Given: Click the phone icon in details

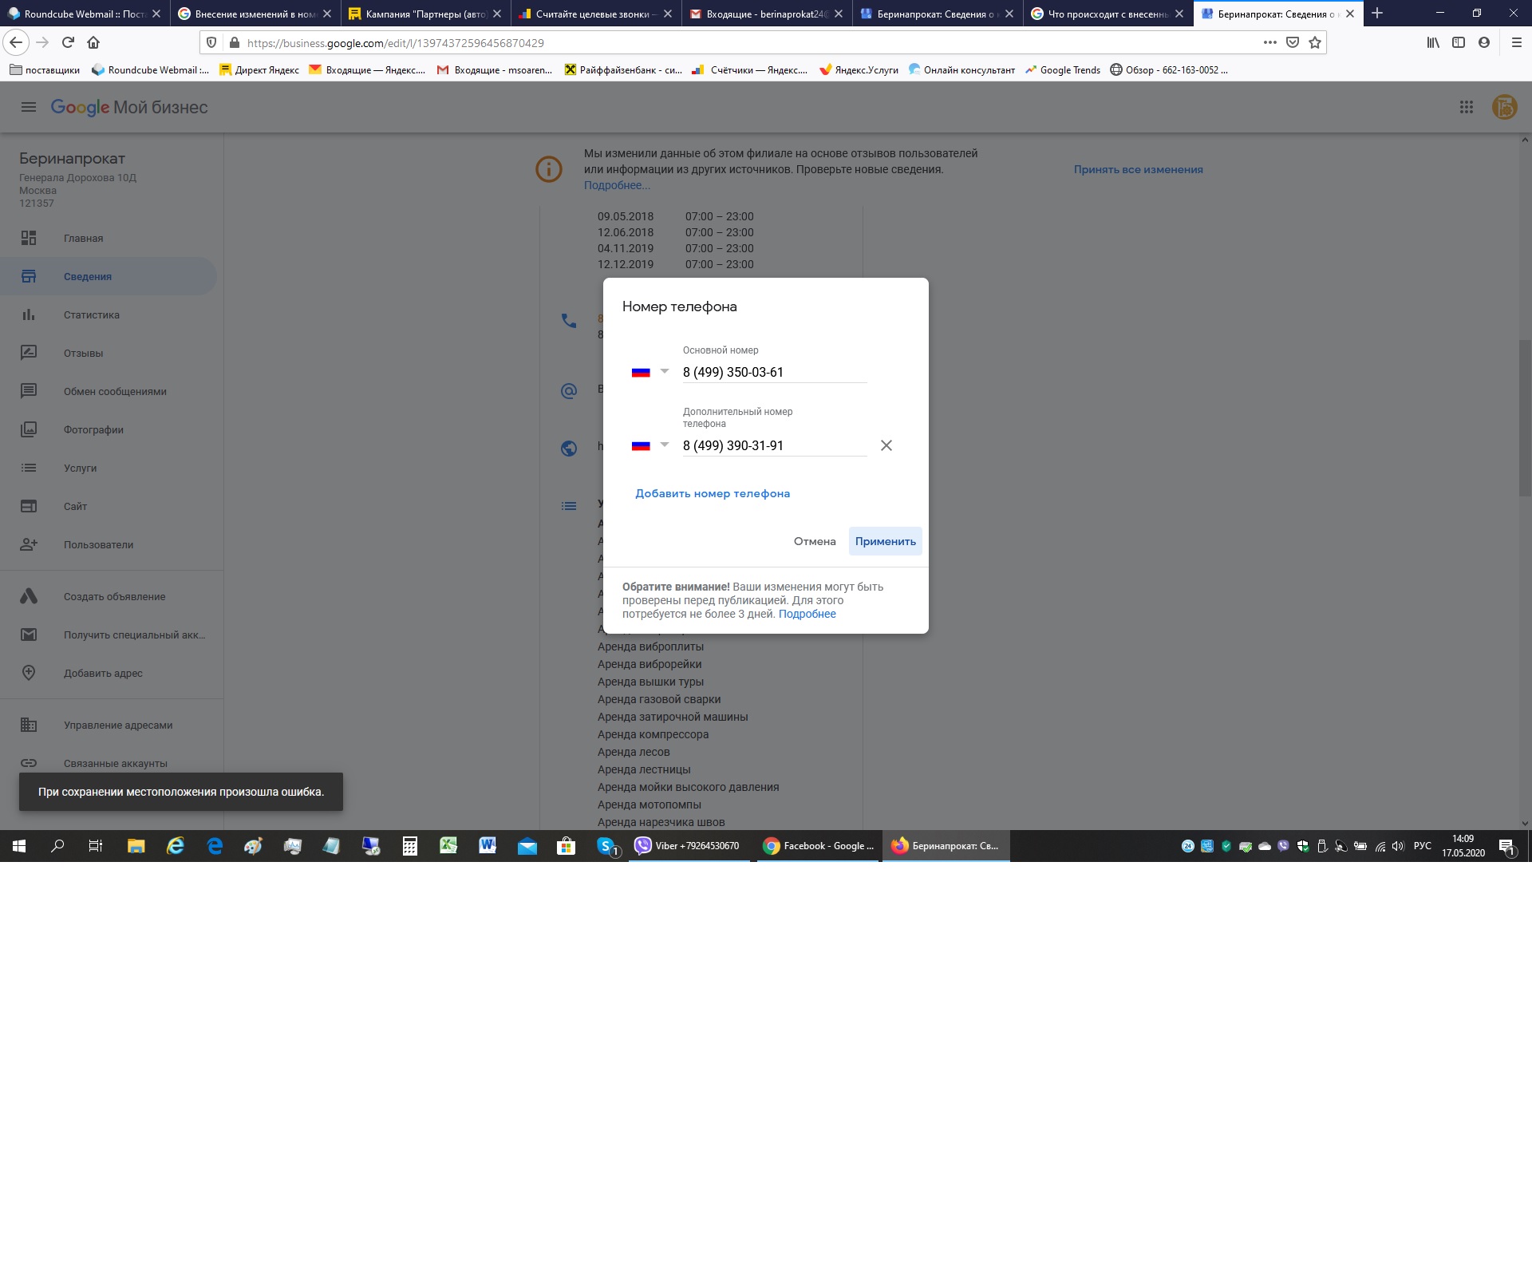Looking at the screenshot, I should pyautogui.click(x=569, y=321).
